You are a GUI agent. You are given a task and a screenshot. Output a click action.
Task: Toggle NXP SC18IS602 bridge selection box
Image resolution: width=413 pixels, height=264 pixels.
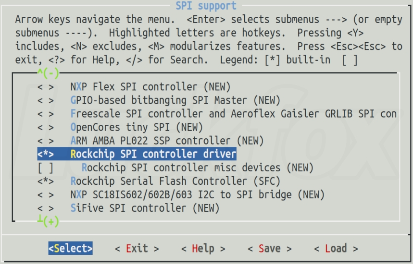pos(46,195)
